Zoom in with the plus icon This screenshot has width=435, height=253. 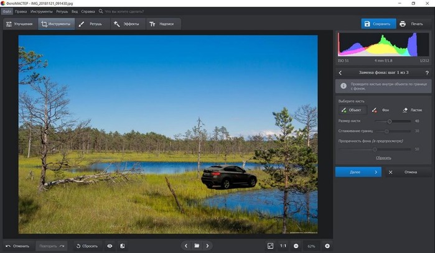click(327, 246)
